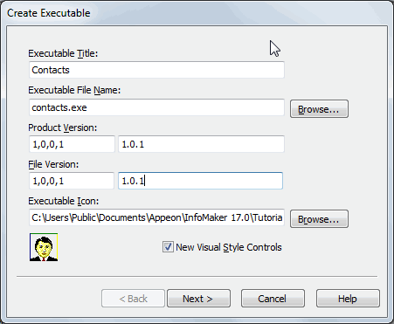Image resolution: width=394 pixels, height=324 pixels.
Task: Open Help for this dialog
Action: 348,299
